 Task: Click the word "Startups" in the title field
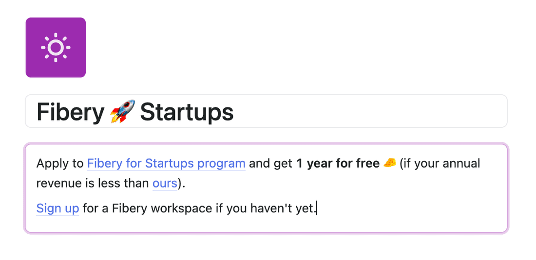187,112
